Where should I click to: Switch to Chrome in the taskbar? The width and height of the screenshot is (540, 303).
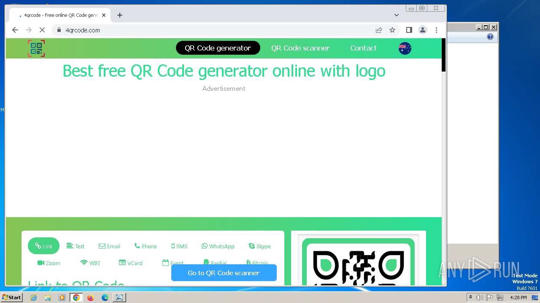click(76, 298)
